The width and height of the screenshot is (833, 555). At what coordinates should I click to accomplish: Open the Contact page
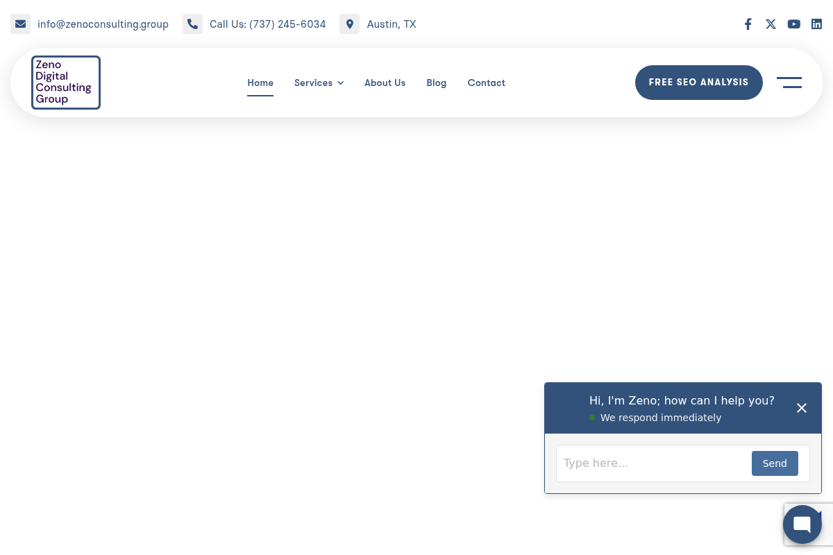coord(486,83)
